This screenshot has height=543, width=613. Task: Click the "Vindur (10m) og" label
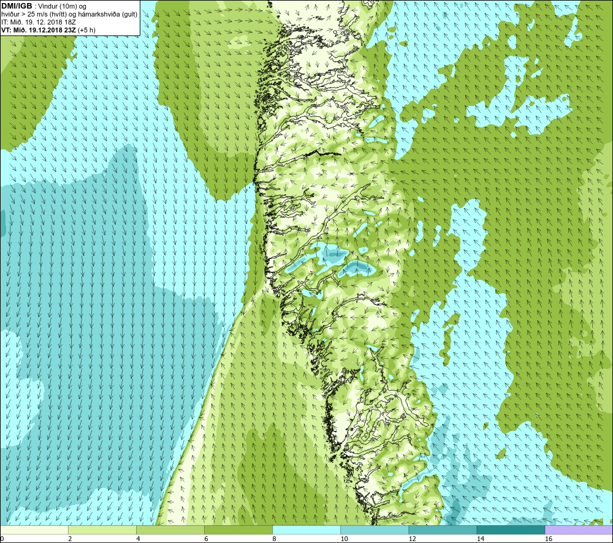[63, 7]
